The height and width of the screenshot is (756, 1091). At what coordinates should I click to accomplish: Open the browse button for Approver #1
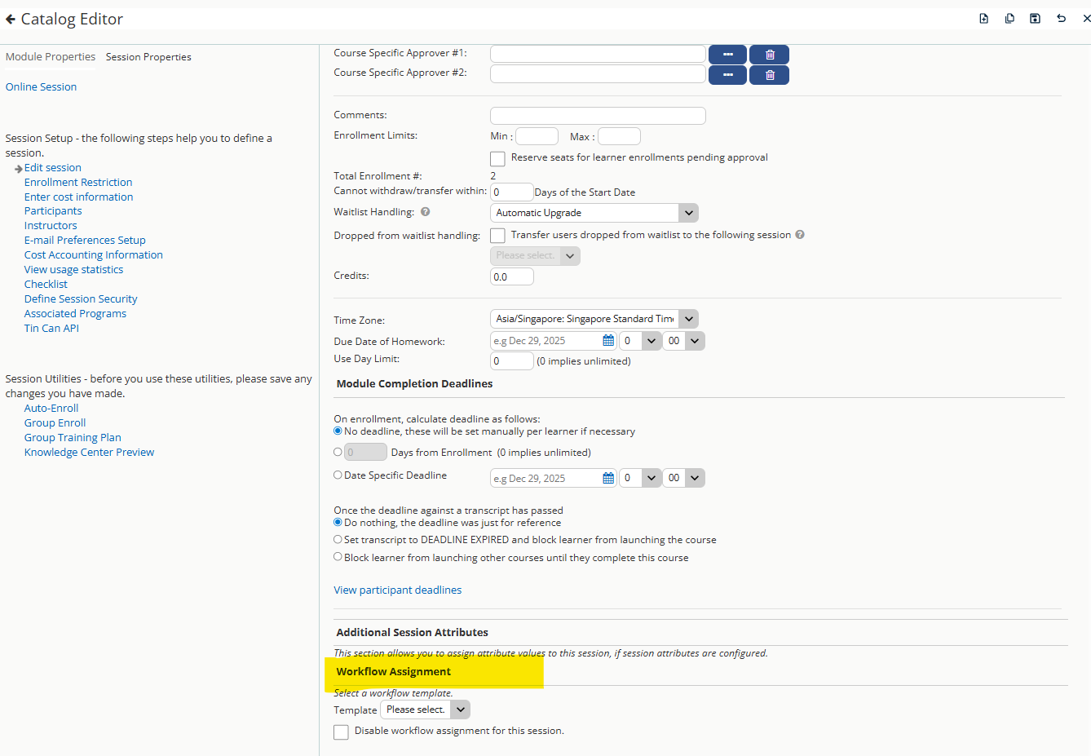click(x=727, y=55)
